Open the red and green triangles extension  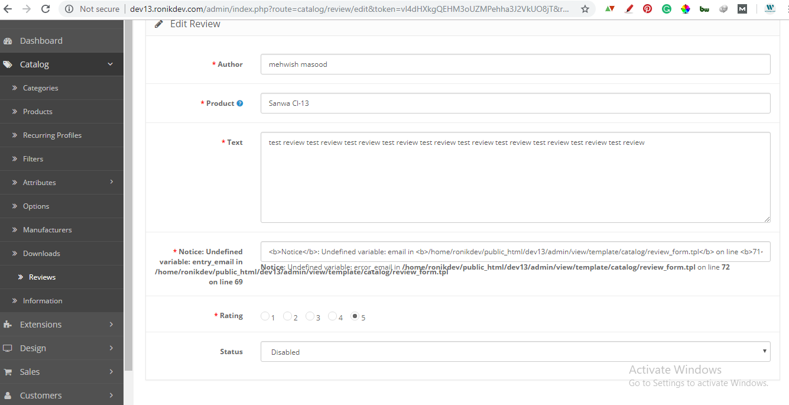(610, 9)
